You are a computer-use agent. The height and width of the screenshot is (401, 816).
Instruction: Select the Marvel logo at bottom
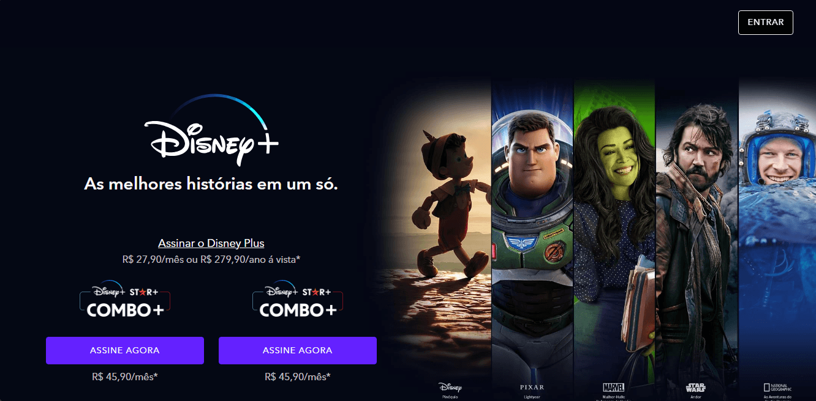[x=614, y=387]
